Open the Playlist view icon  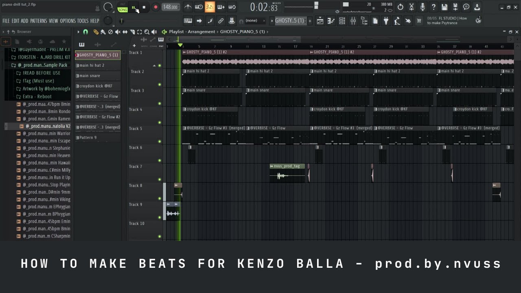320,21
